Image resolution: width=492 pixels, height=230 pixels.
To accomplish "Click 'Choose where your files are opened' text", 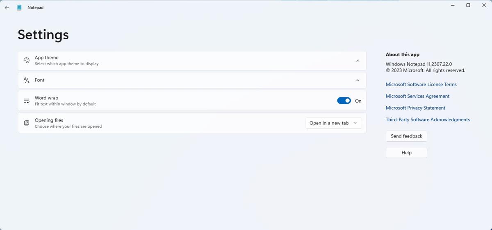I will click(68, 126).
